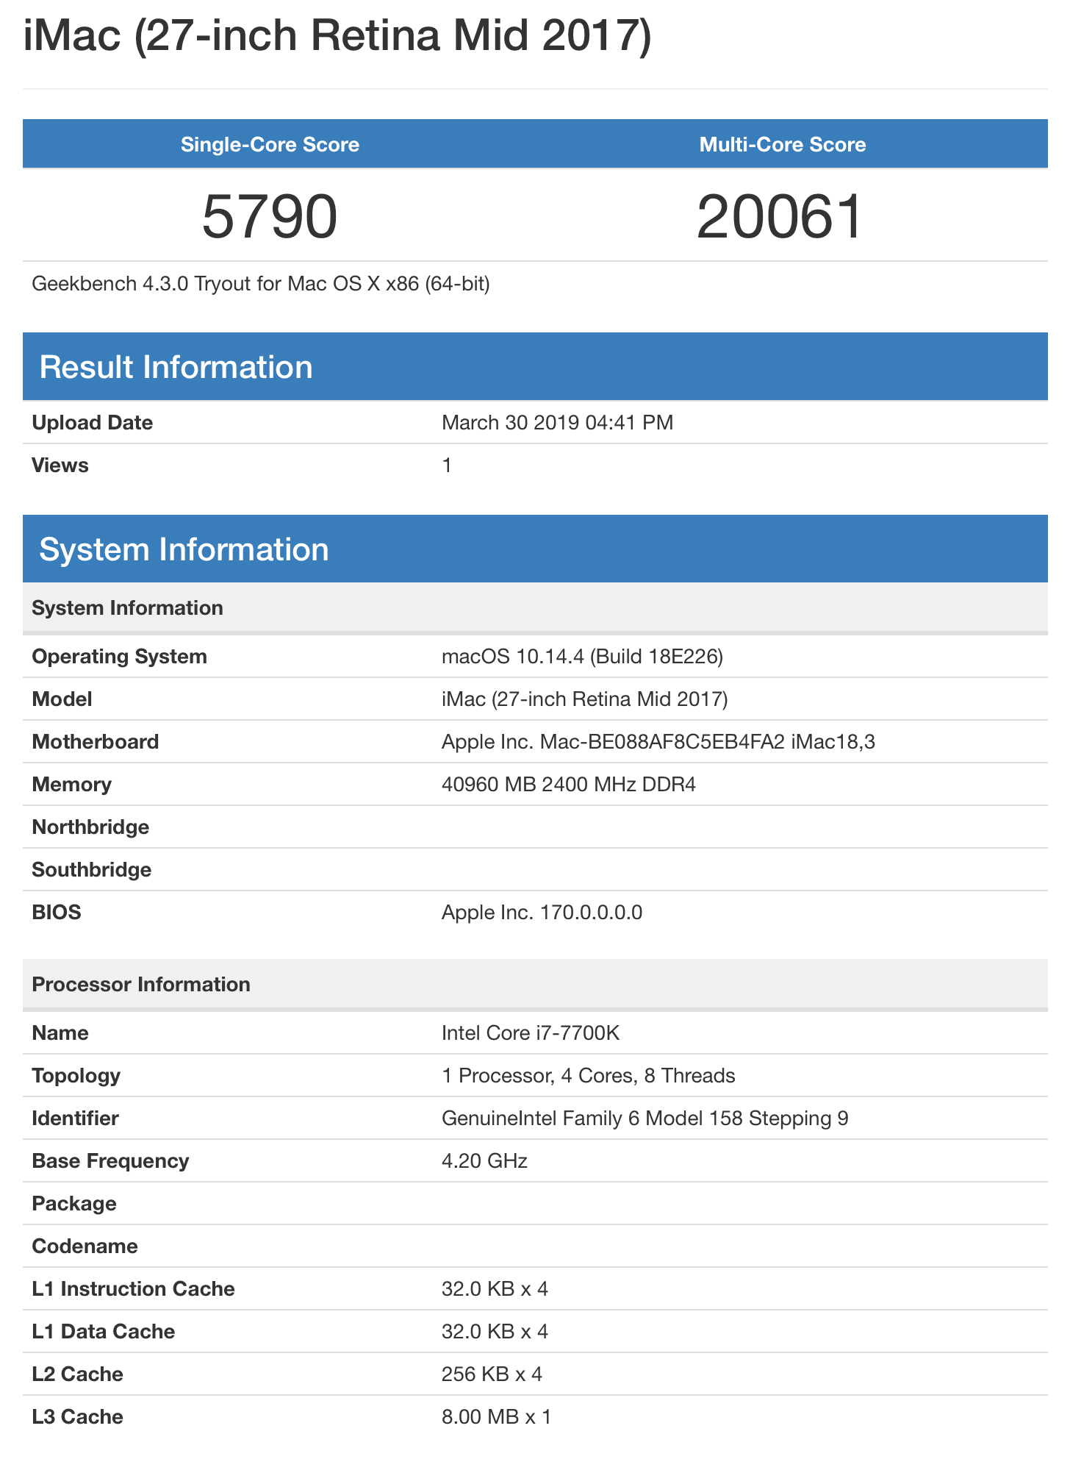
Task: Select the Model row's iMac value
Action: (x=585, y=699)
